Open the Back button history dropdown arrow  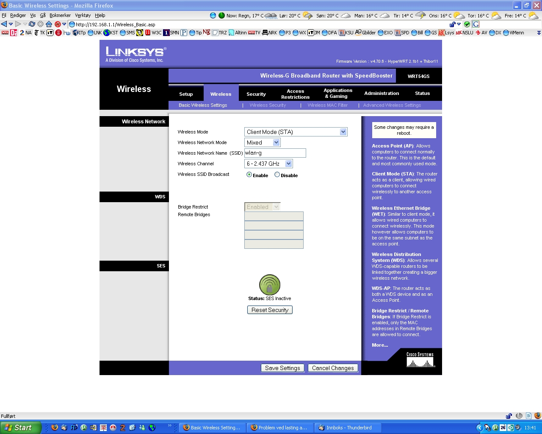(x=11, y=24)
